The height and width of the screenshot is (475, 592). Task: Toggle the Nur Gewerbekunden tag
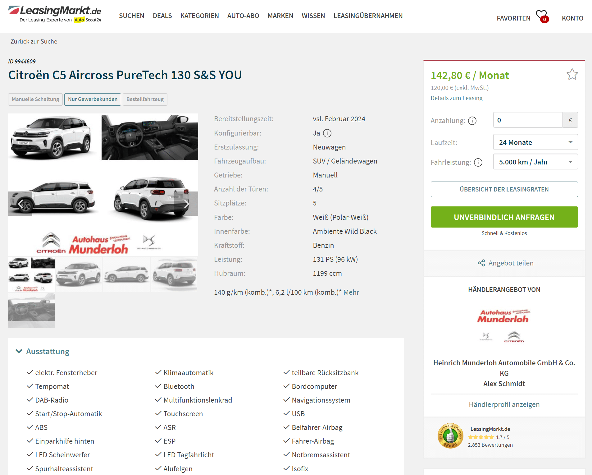click(93, 99)
